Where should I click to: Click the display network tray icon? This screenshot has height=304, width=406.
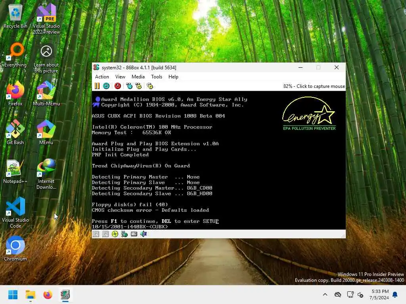[350, 294]
